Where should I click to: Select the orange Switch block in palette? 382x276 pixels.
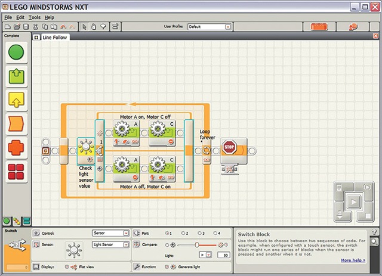[16, 148]
